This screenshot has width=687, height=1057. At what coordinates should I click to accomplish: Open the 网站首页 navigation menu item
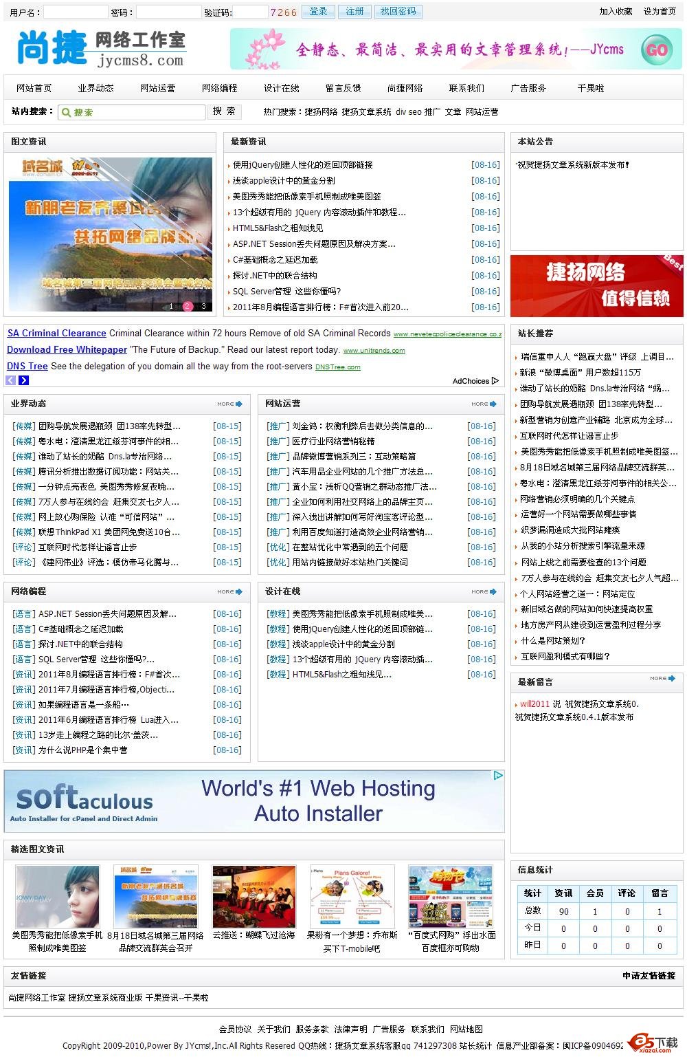tap(34, 88)
